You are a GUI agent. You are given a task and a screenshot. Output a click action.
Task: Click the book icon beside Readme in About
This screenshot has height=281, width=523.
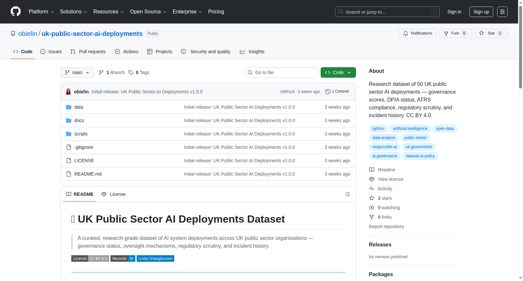click(372, 170)
